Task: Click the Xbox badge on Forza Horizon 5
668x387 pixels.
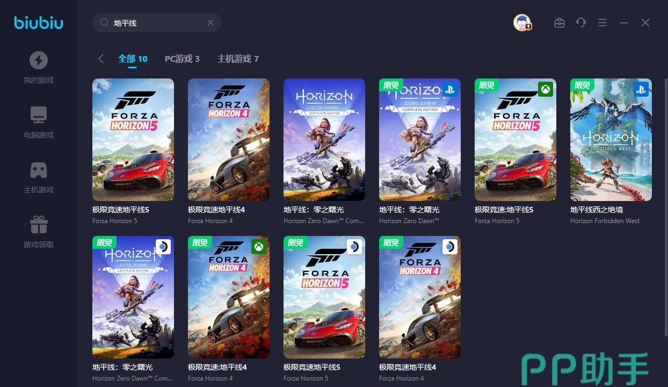Action: 546,89
